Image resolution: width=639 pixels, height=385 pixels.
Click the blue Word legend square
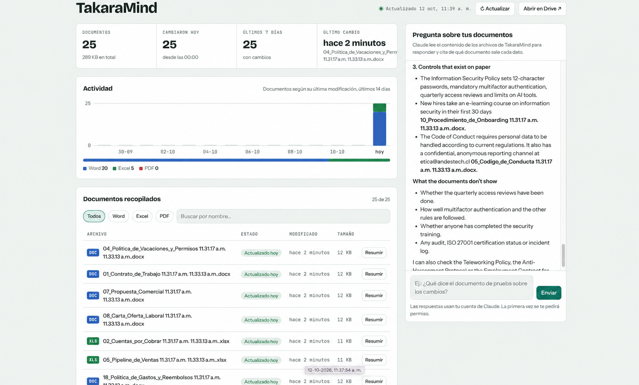pyautogui.click(x=85, y=168)
